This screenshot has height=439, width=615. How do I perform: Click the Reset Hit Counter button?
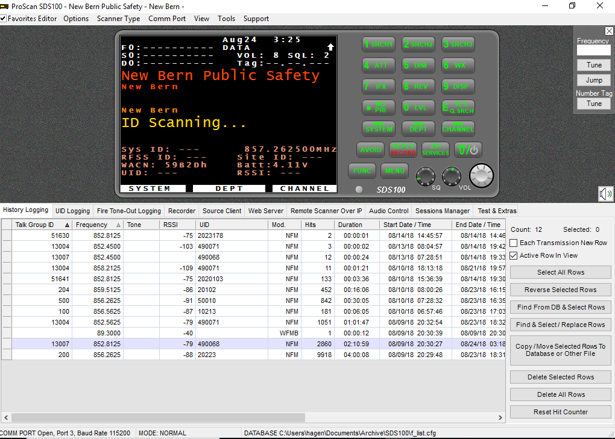pos(561,412)
